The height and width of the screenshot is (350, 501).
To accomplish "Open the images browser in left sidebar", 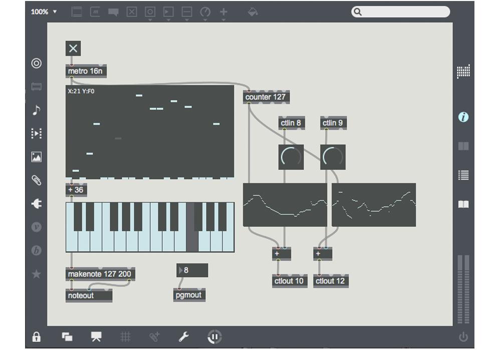I will 37,157.
